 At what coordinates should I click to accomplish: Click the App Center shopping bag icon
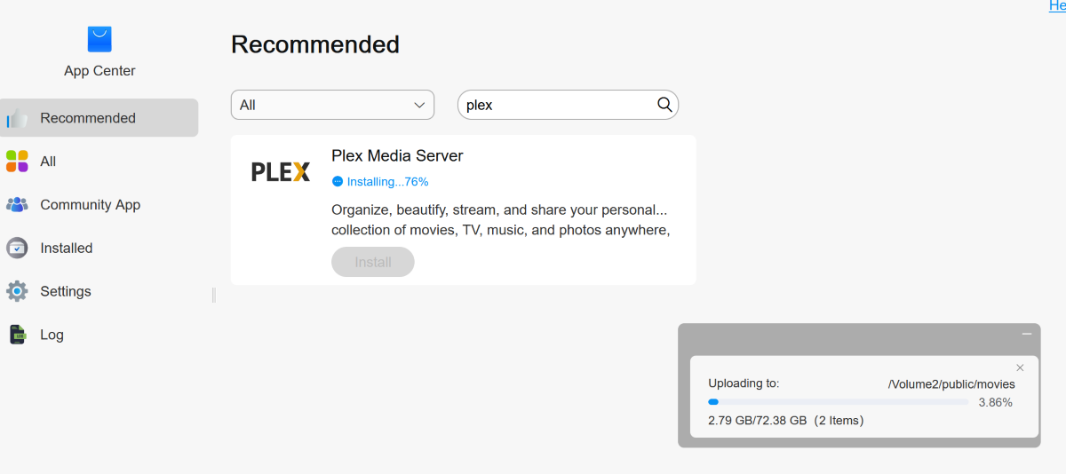[x=99, y=39]
